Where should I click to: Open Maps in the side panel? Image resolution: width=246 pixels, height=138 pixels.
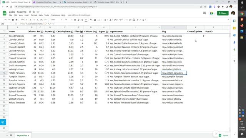tap(234, 49)
